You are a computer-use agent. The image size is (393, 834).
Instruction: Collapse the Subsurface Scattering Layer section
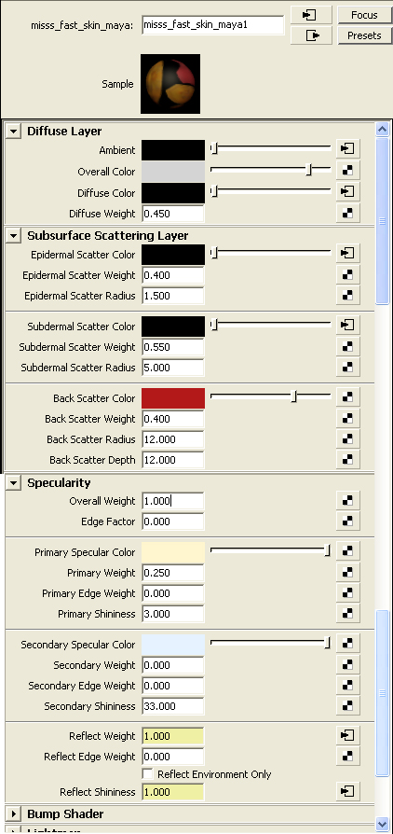coord(13,236)
